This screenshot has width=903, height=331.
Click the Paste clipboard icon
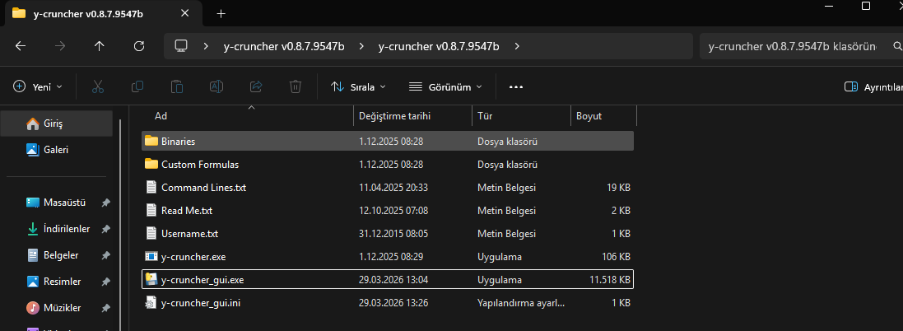[177, 87]
